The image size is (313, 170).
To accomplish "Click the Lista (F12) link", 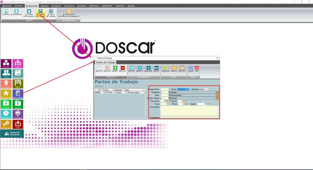I will tap(99, 86).
